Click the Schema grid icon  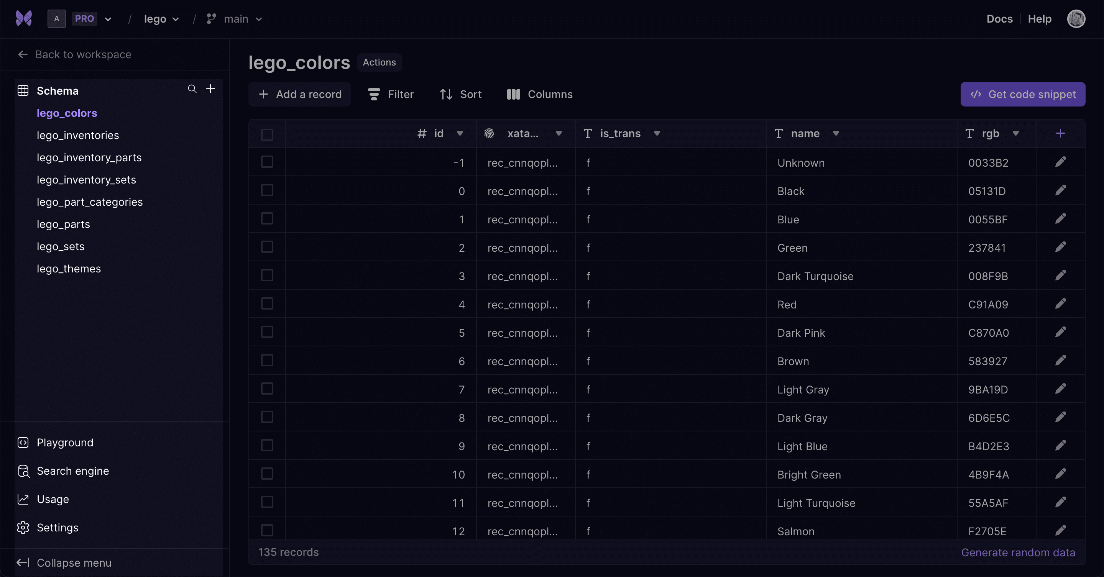click(x=23, y=91)
